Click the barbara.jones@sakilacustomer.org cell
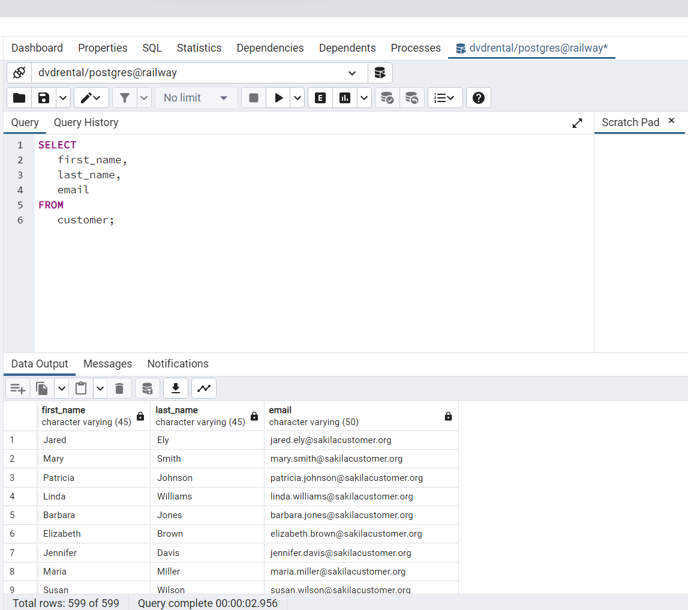Viewport: 688px width, 610px height. pos(361,515)
